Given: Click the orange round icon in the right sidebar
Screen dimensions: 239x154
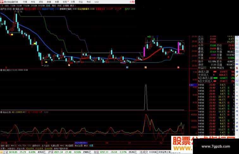Looking at the screenshot, I should (237, 44).
